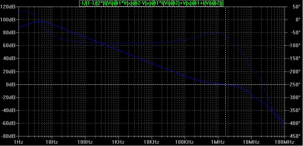Click the -60dB left axis label
This screenshot has width=303, height=146.
[8, 123]
